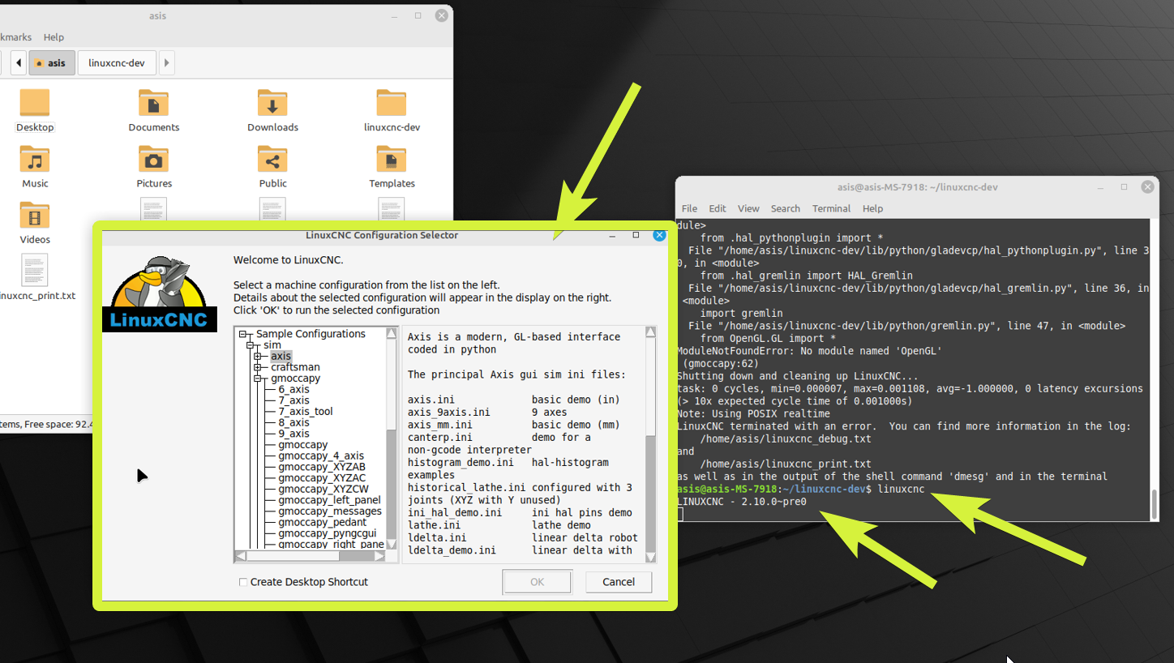Select the 9_axis configuration
This screenshot has height=663, width=1174.
coord(293,434)
